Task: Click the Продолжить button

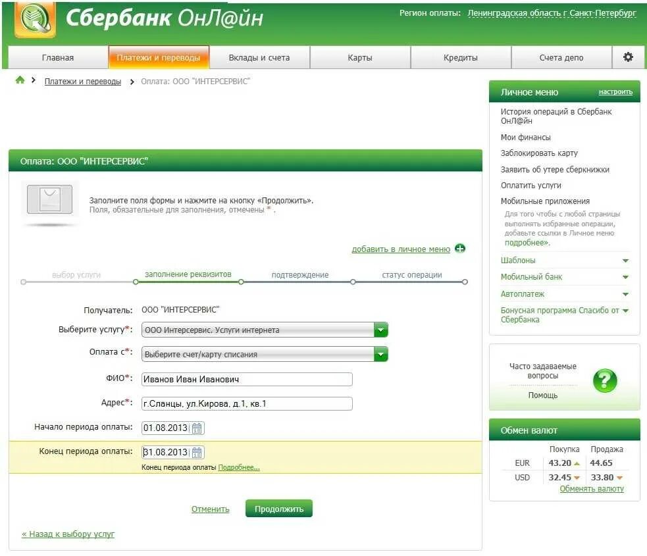Action: pyautogui.click(x=279, y=509)
